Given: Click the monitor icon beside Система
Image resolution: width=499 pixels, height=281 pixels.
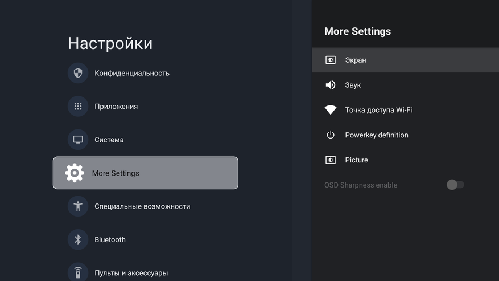Looking at the screenshot, I should click(x=78, y=140).
